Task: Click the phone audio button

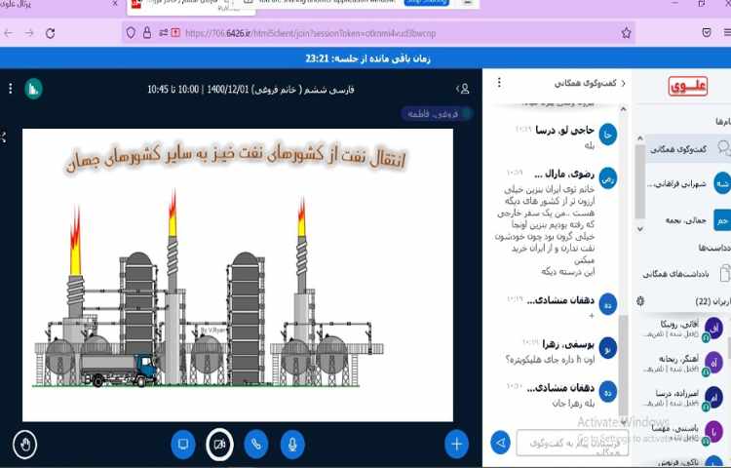Action: tap(256, 445)
